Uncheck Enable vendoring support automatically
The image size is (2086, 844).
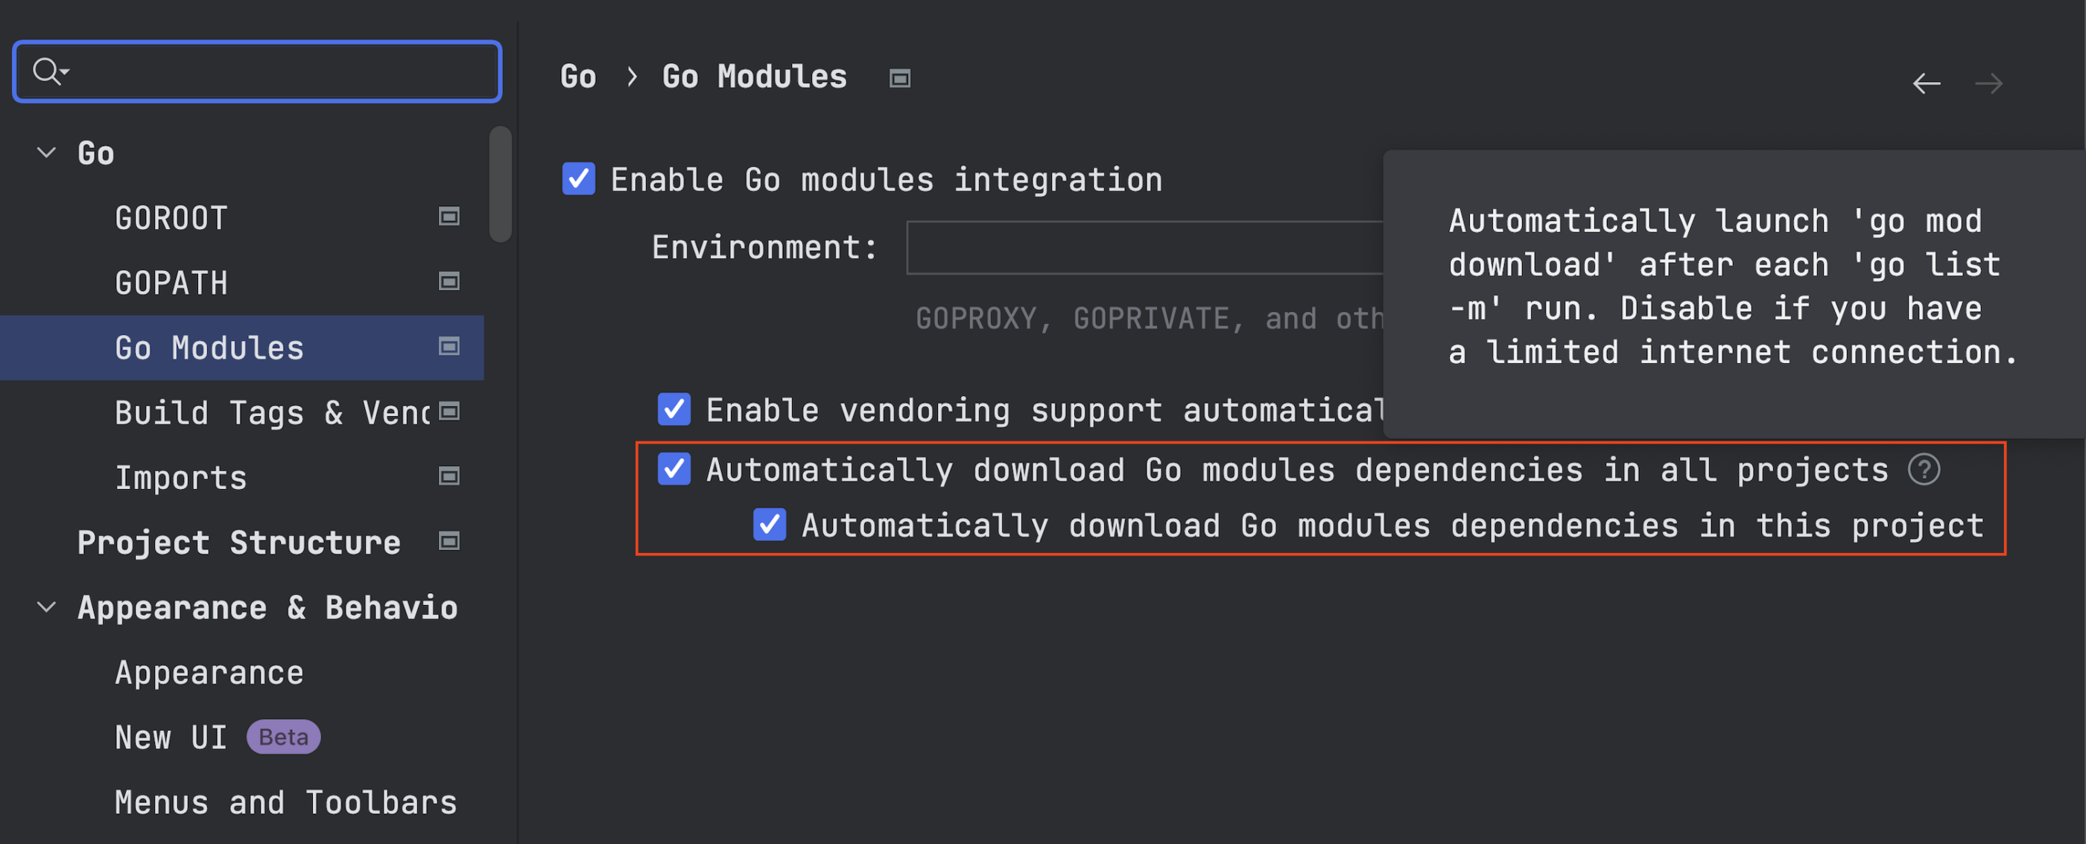(x=673, y=409)
